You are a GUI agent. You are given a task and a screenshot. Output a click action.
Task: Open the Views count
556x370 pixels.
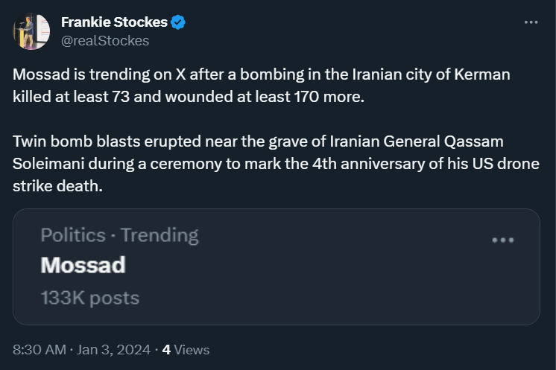pos(186,349)
